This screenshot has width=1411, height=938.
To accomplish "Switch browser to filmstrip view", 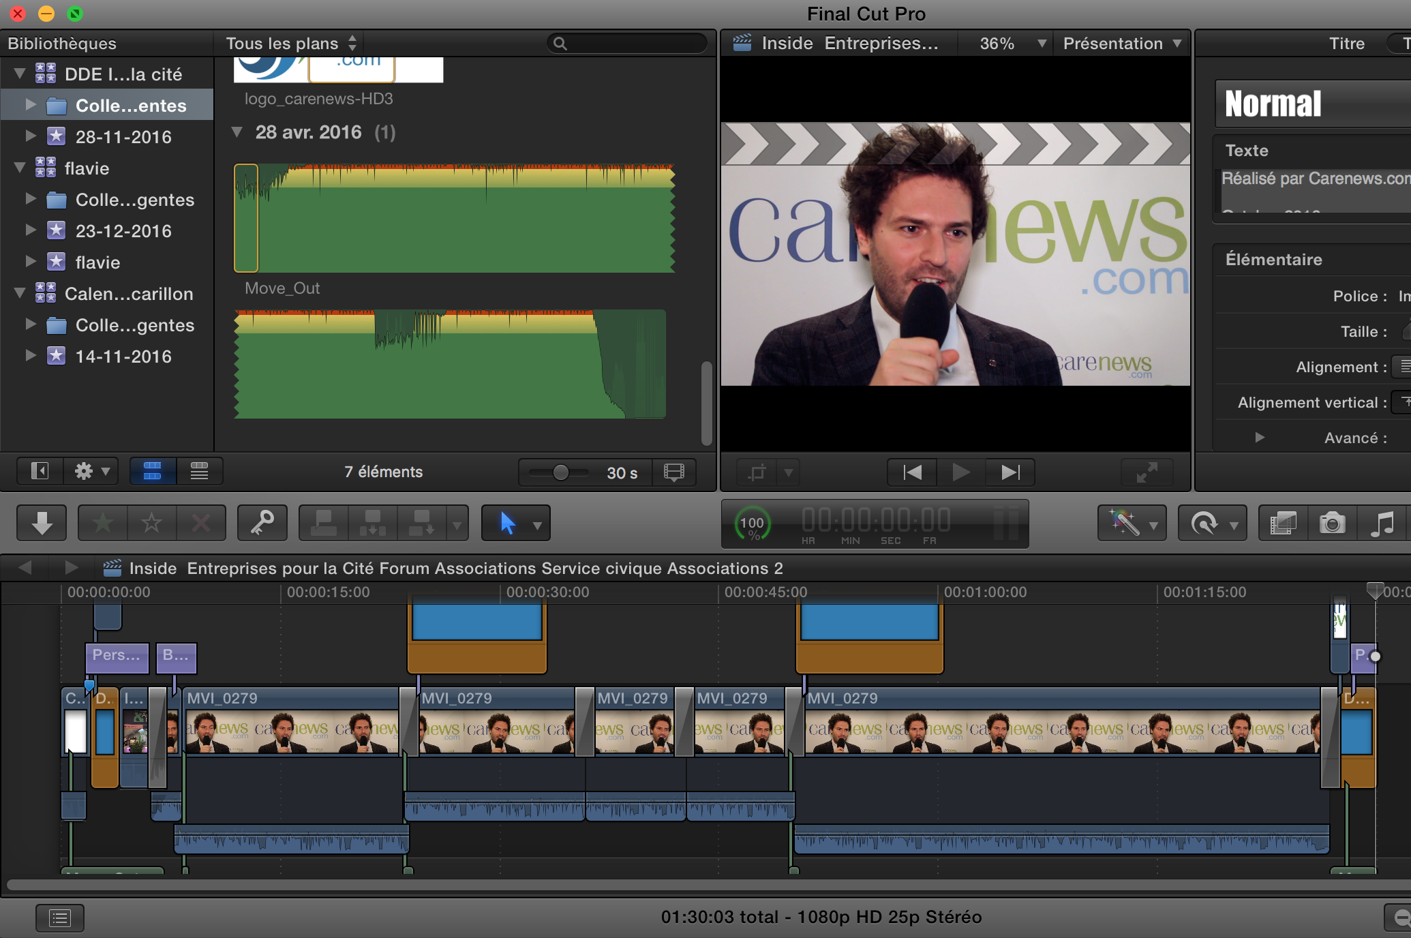I will 153,471.
